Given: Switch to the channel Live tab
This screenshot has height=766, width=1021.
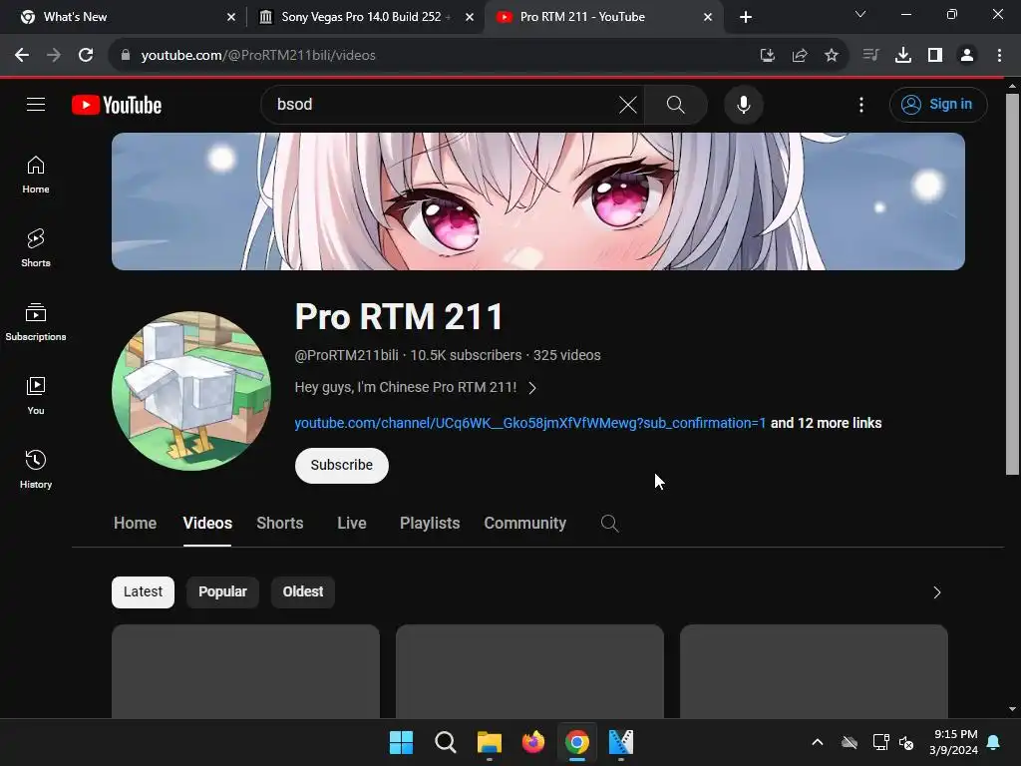Looking at the screenshot, I should pyautogui.click(x=352, y=523).
